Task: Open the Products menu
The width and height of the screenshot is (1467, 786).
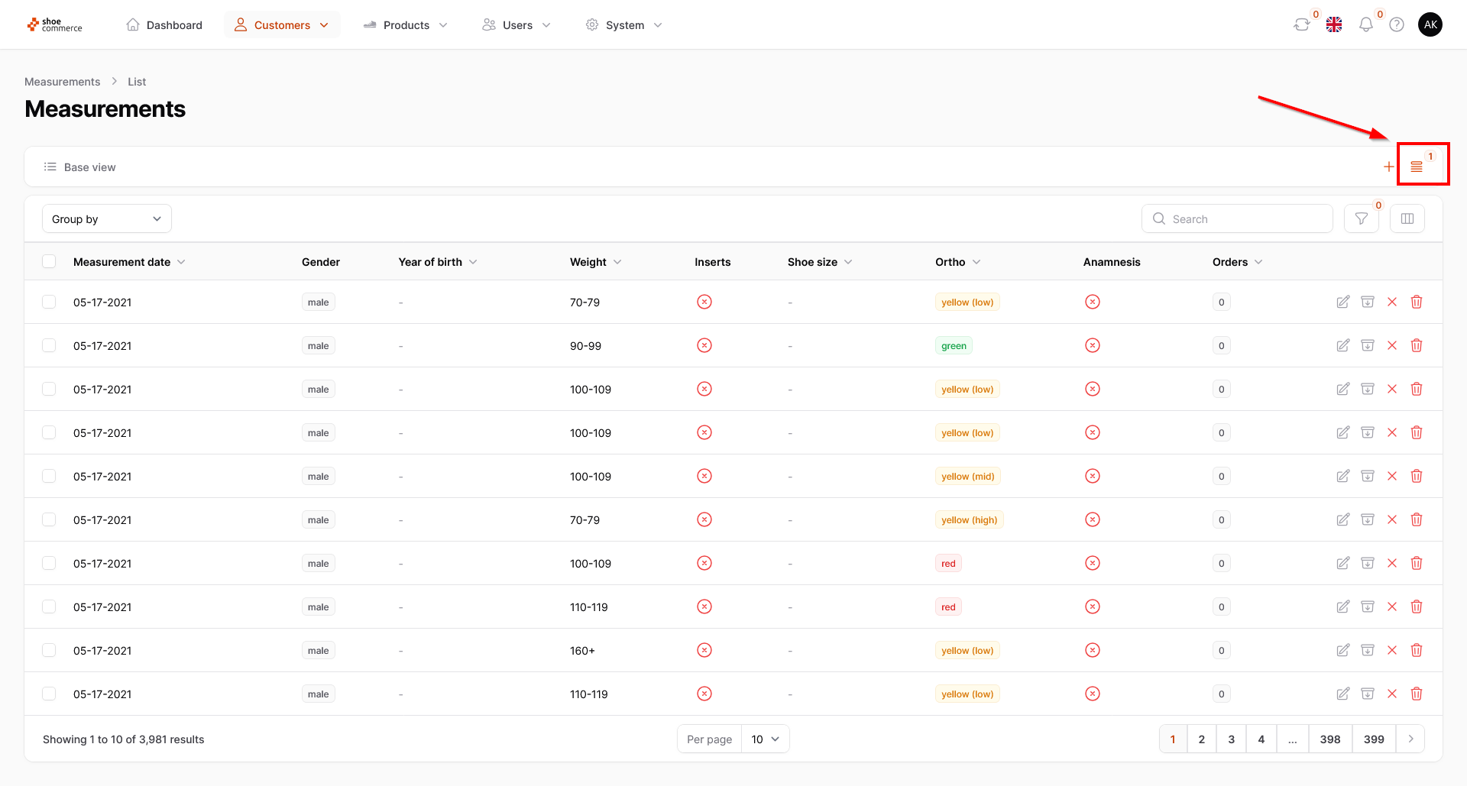Action: point(406,25)
